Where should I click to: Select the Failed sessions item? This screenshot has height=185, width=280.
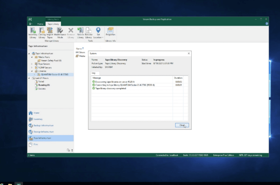point(39,81)
